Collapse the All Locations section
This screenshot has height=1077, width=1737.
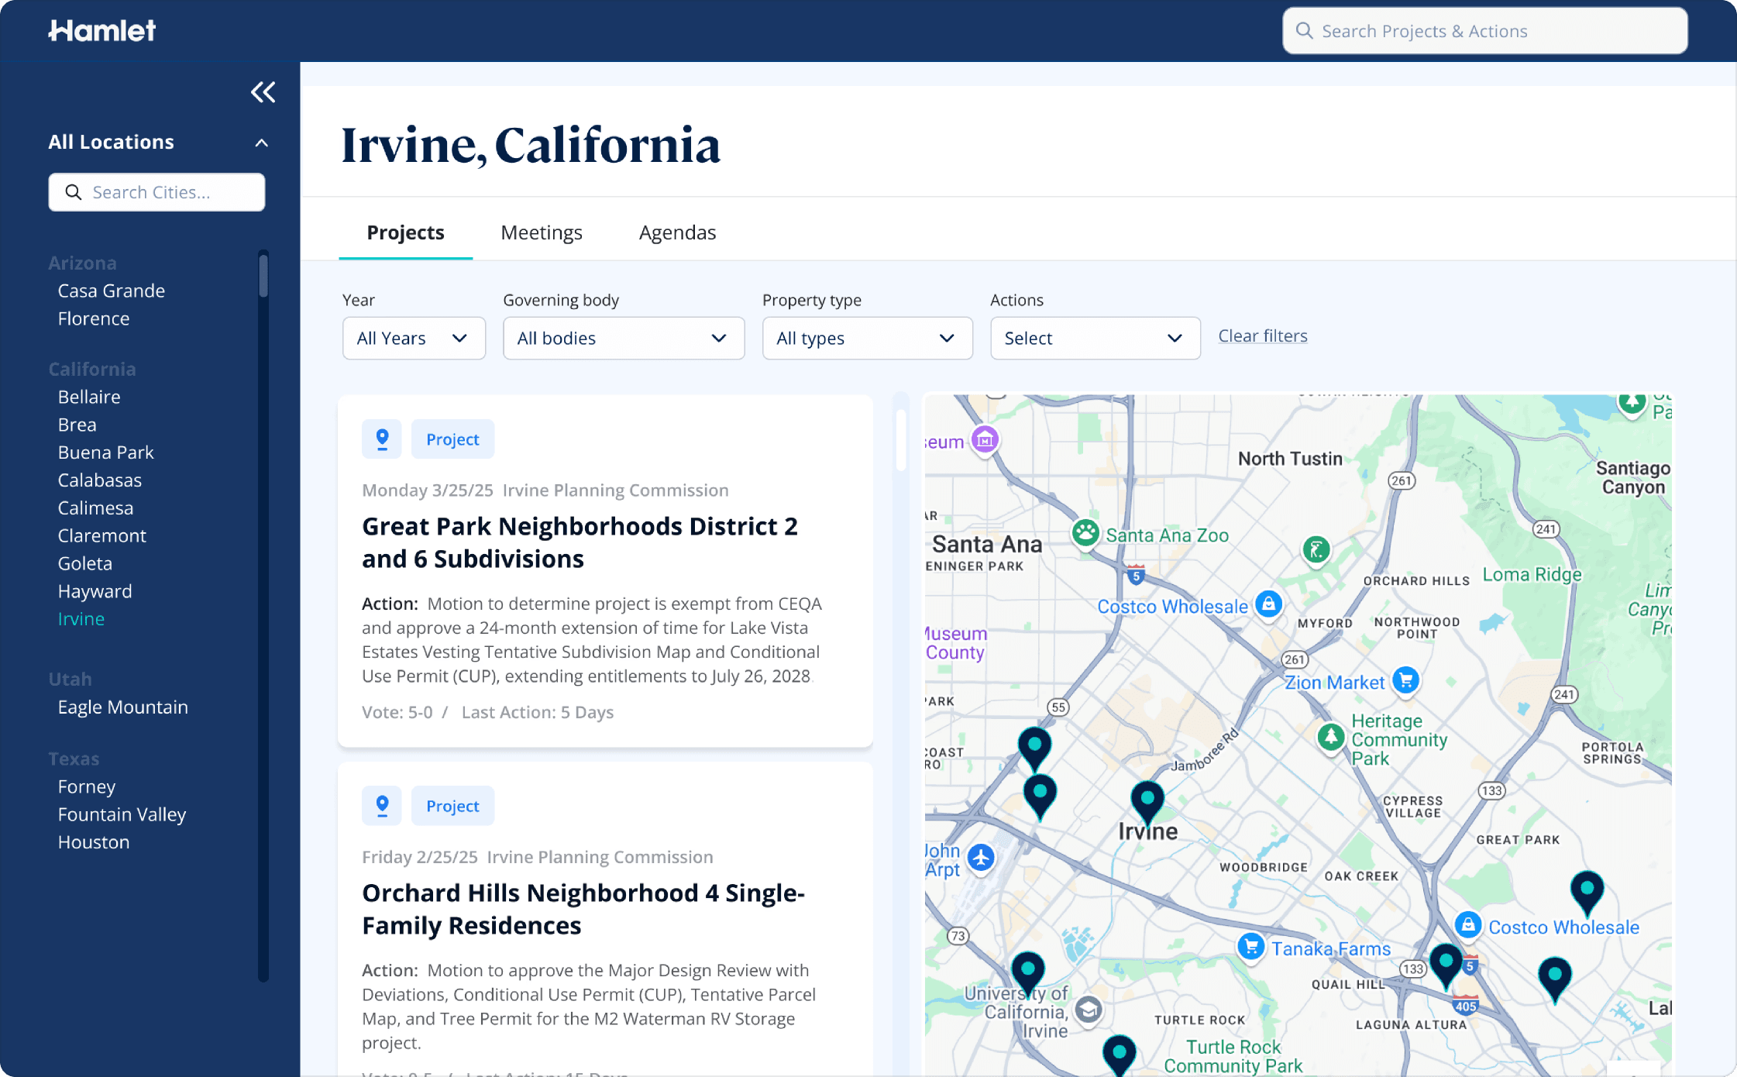(261, 143)
